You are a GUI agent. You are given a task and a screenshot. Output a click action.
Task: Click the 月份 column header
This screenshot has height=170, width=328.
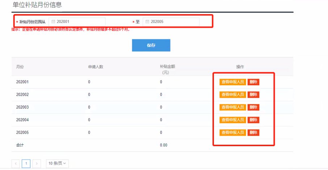click(x=20, y=67)
